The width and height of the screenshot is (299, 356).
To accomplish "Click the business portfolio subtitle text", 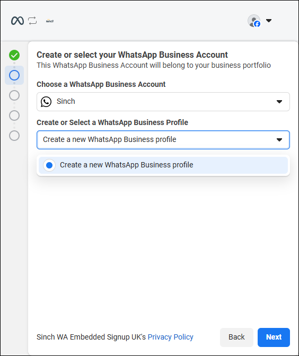I will click(x=154, y=65).
